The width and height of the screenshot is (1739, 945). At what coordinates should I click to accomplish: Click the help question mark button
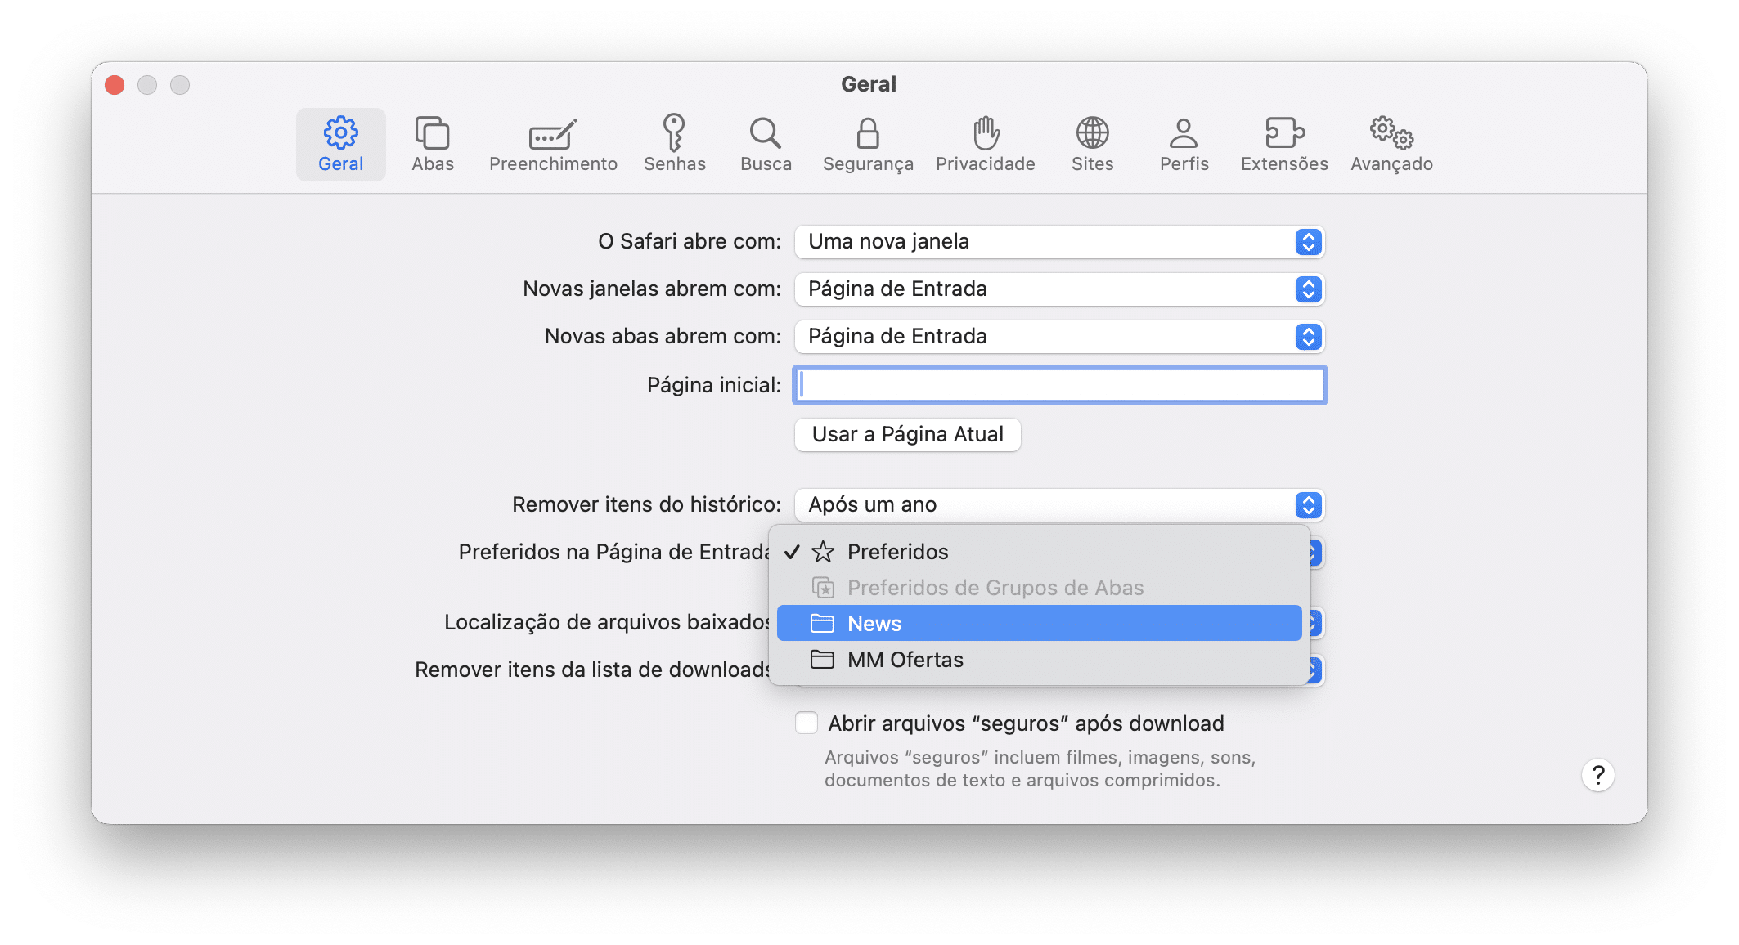click(1597, 775)
